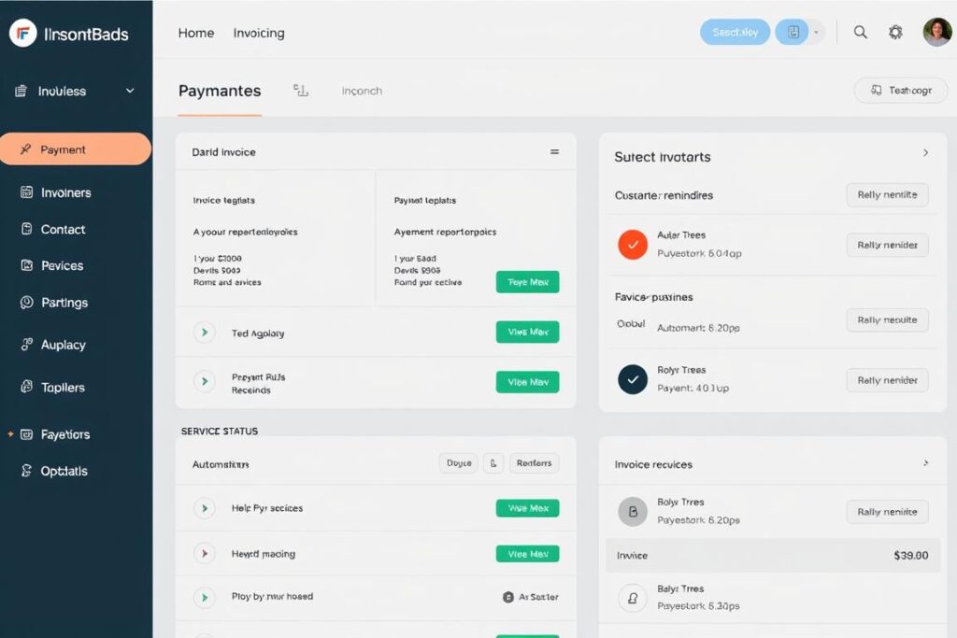Click the Optitatis sidebar icon
This screenshot has width=957, height=638.
pos(26,471)
